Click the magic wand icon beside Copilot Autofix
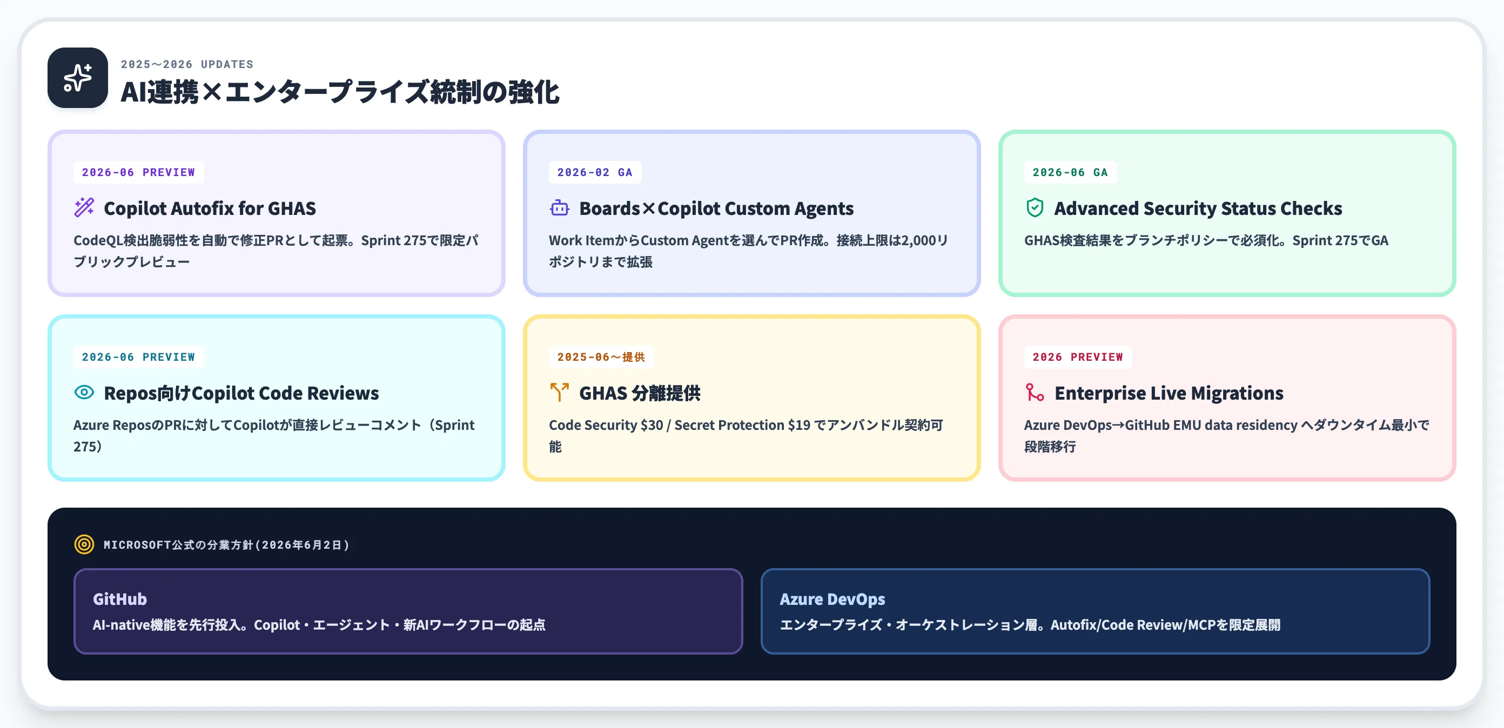 point(84,208)
